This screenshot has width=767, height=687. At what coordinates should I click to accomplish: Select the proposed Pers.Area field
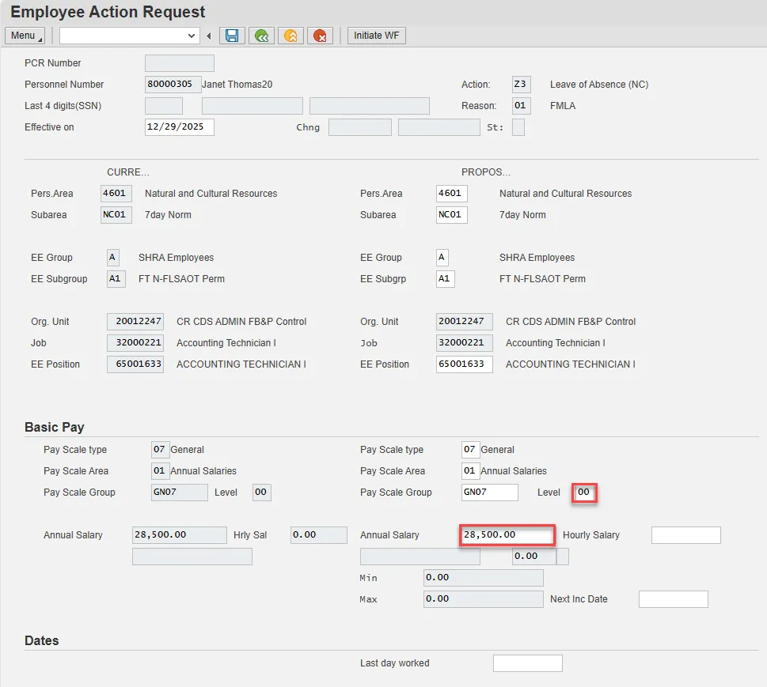click(x=451, y=194)
